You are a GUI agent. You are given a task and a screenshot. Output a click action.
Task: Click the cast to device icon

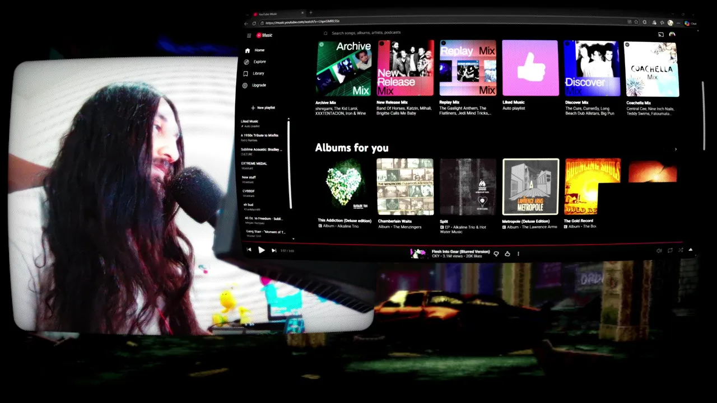click(x=661, y=35)
